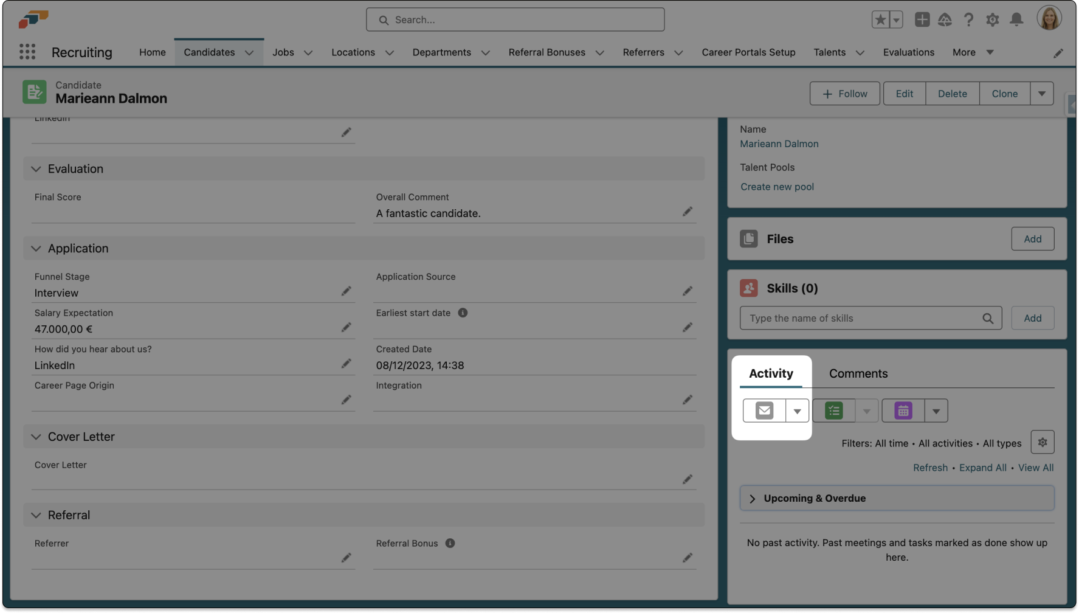Click the Create new pool link

777,187
